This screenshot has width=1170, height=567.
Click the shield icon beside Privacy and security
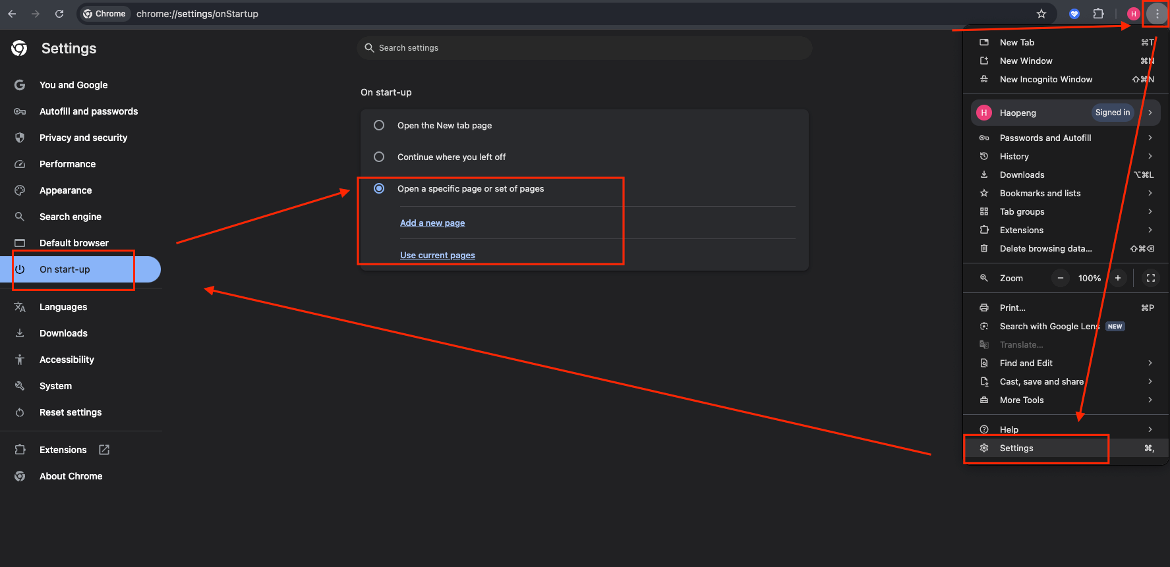[x=20, y=138]
